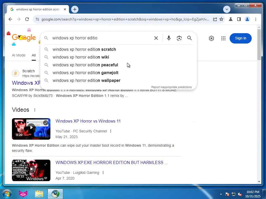Share this page via address bar icon
The height and width of the screenshot is (199, 266).
click(215, 19)
